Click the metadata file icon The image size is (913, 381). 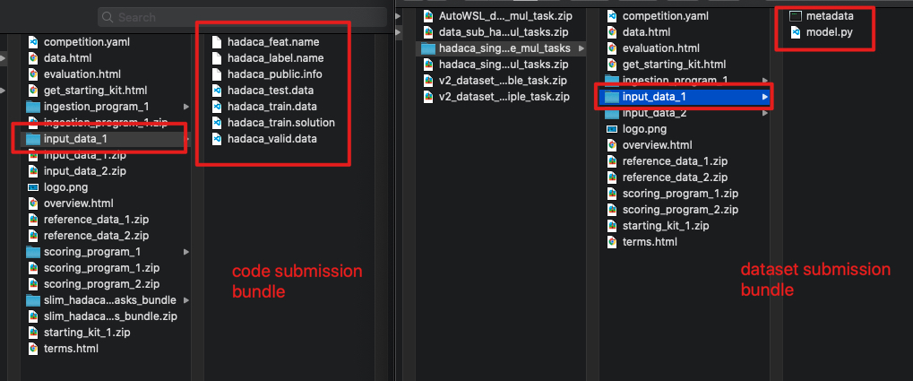pos(796,16)
